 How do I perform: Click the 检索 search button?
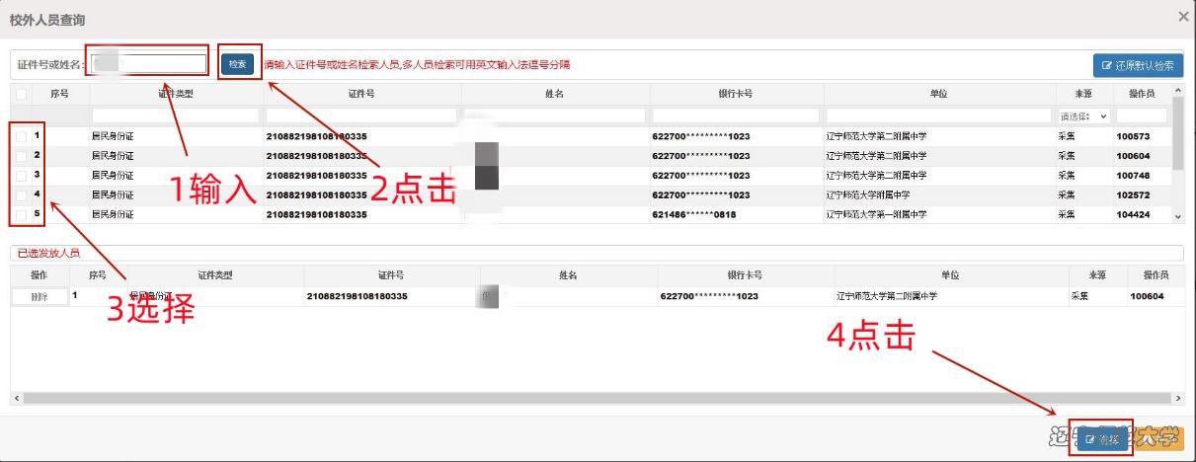237,64
